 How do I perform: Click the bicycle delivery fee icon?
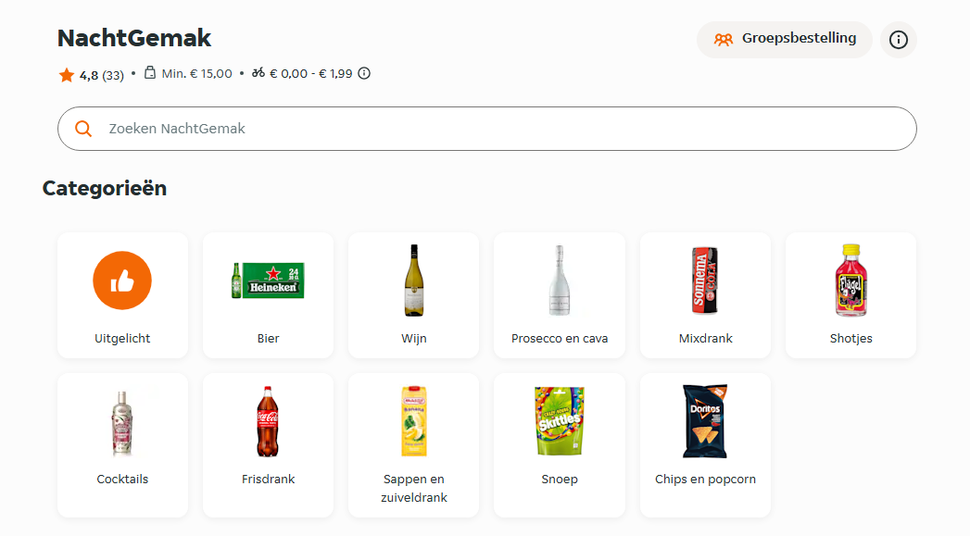tap(258, 73)
